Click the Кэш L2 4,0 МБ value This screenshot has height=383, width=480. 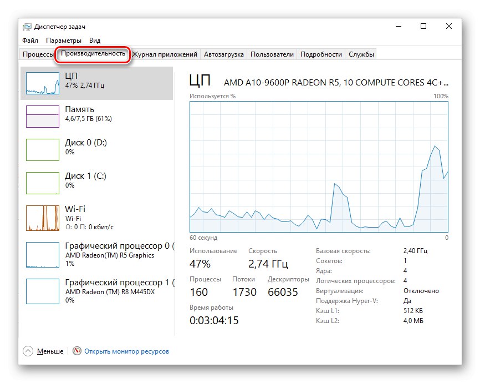click(413, 321)
